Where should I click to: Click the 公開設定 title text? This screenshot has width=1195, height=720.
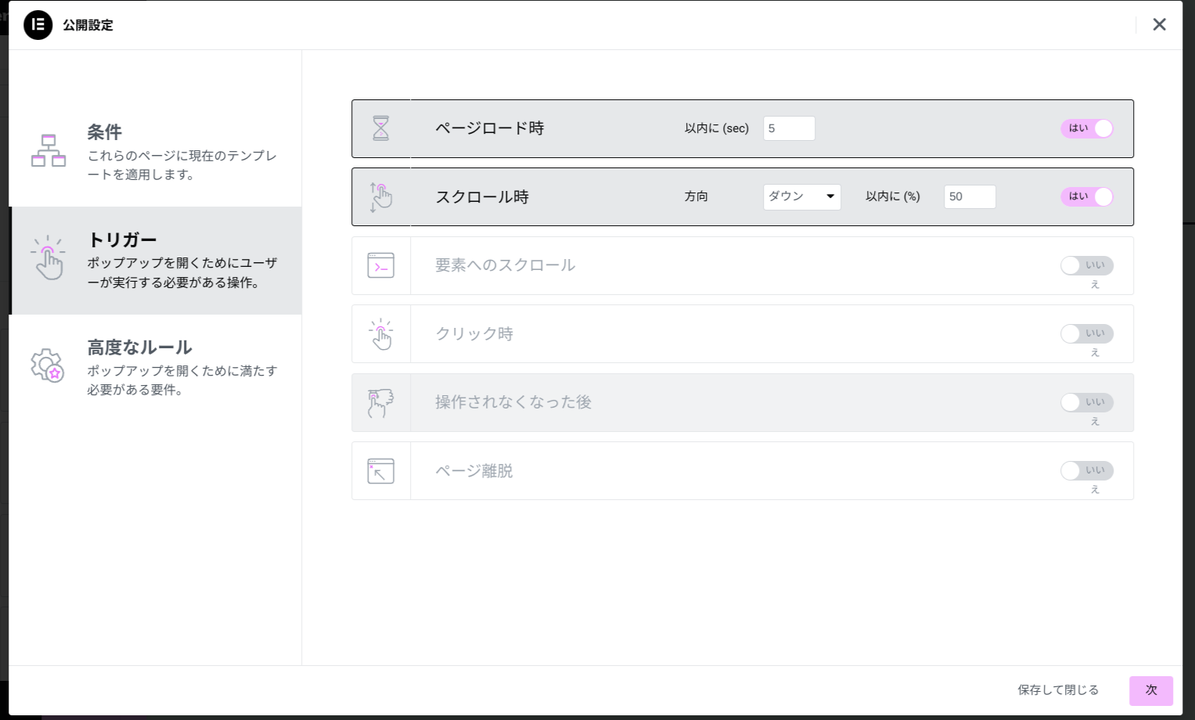tap(88, 25)
